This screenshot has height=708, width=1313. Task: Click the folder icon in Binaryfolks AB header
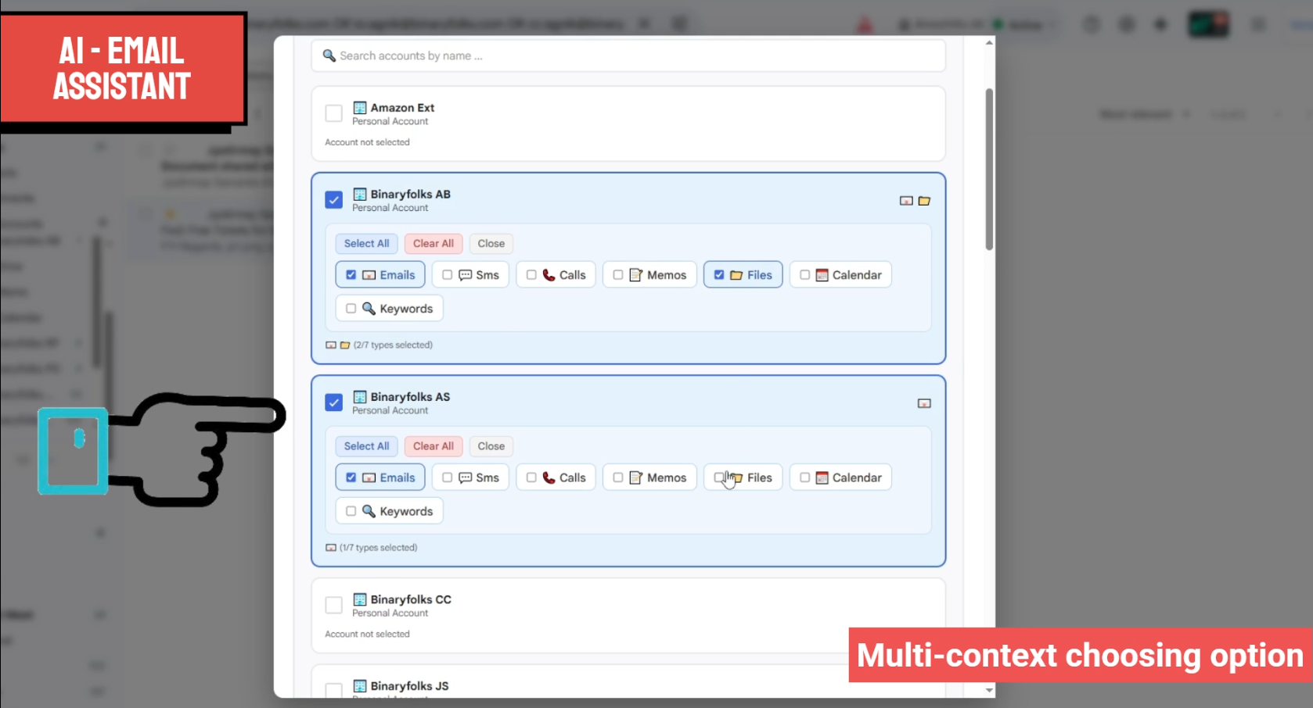pos(924,201)
